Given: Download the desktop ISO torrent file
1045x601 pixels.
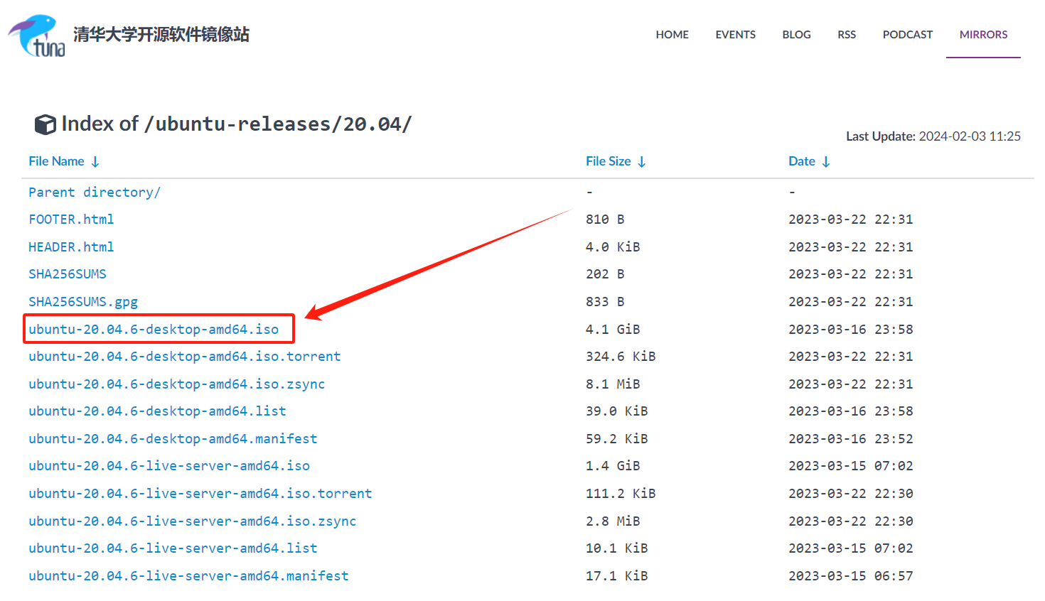Looking at the screenshot, I should coord(185,356).
